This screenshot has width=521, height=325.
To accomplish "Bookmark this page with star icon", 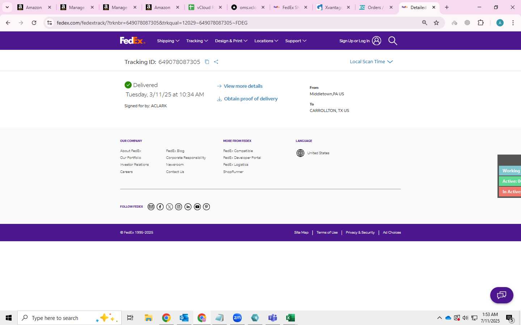I will tap(436, 23).
